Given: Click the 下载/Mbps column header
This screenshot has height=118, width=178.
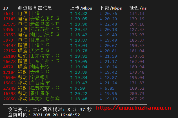Looking at the screenshot, I should [x=111, y=8].
